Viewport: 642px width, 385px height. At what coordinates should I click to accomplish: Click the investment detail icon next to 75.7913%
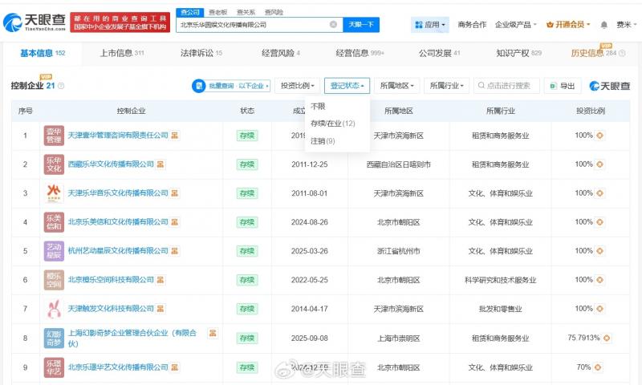[x=607, y=338]
